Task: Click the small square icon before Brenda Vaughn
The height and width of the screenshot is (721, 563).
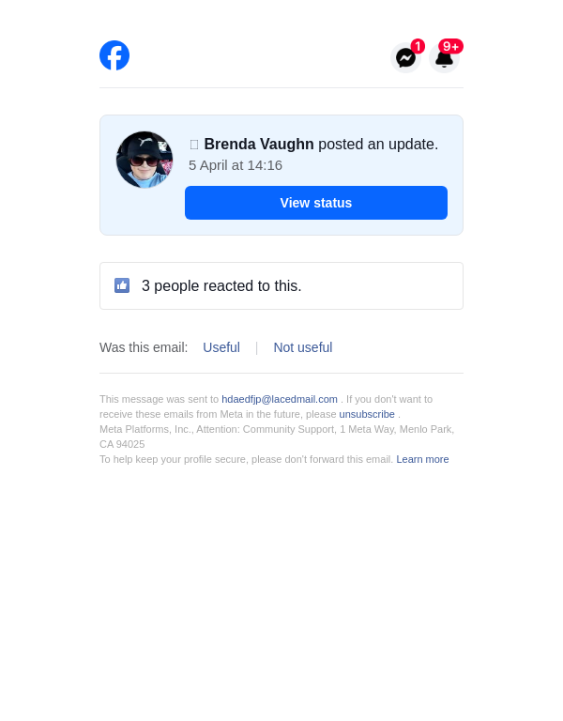Action: pos(194,145)
